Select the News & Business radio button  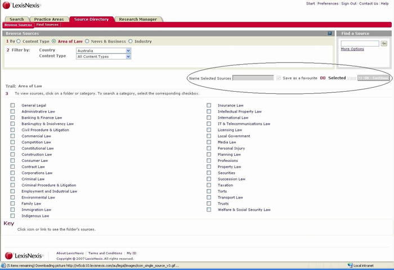click(87, 41)
